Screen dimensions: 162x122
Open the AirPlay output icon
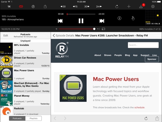pyautogui.click(x=103, y=29)
